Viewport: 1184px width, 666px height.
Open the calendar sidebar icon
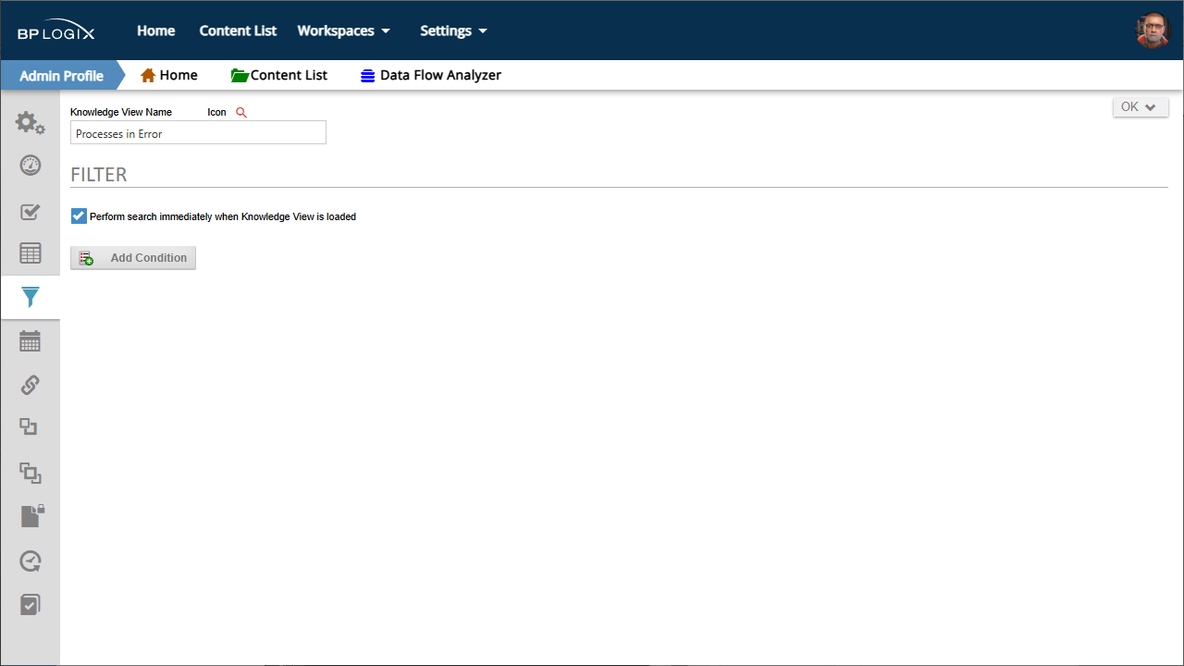30,341
